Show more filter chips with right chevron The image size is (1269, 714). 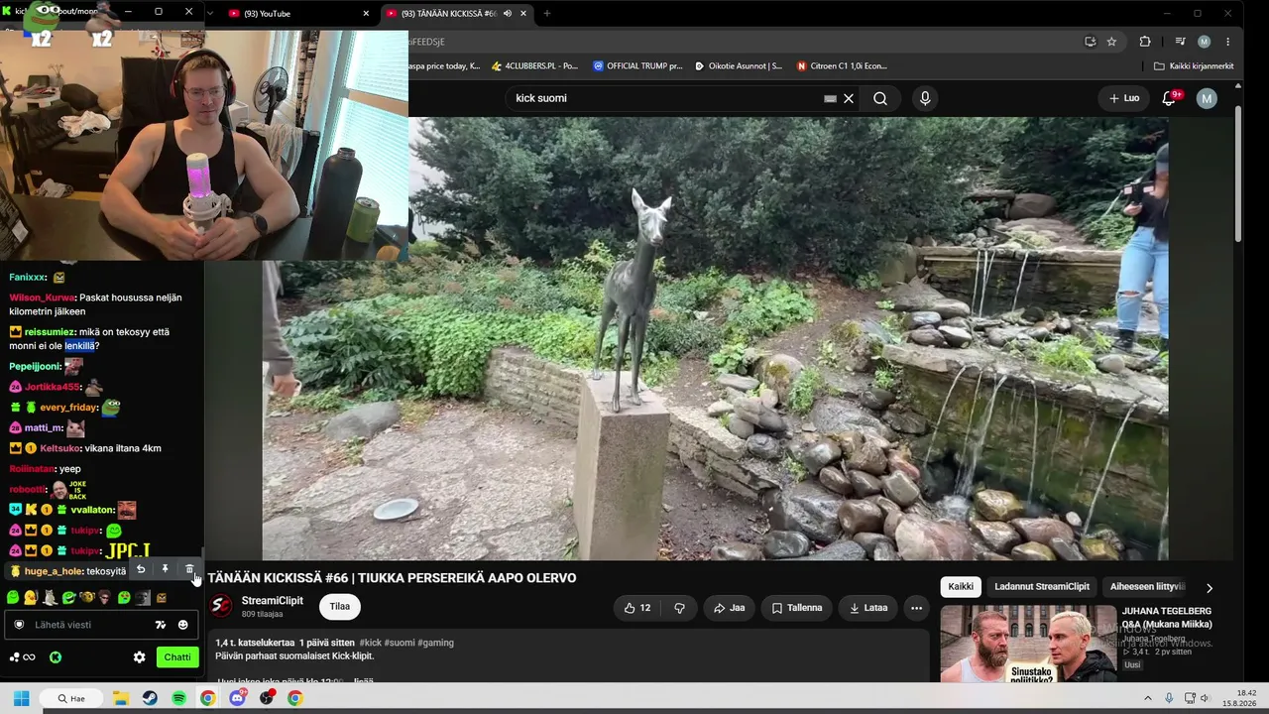click(x=1209, y=588)
